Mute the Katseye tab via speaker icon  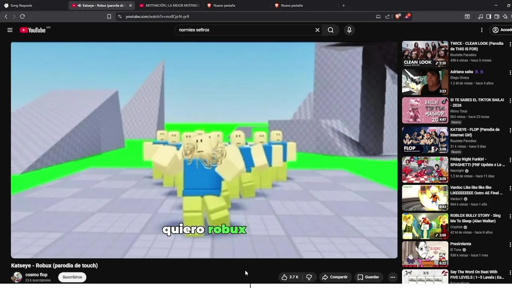(x=79, y=6)
